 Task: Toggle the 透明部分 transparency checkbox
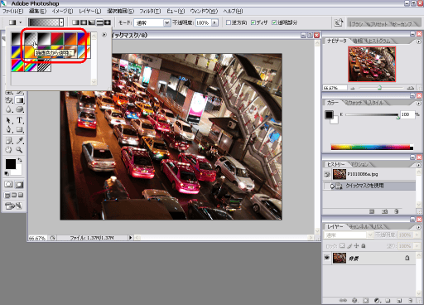click(274, 22)
